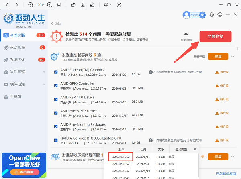
Task: Open 全面诊断 sidebar tab
Action: point(24,35)
